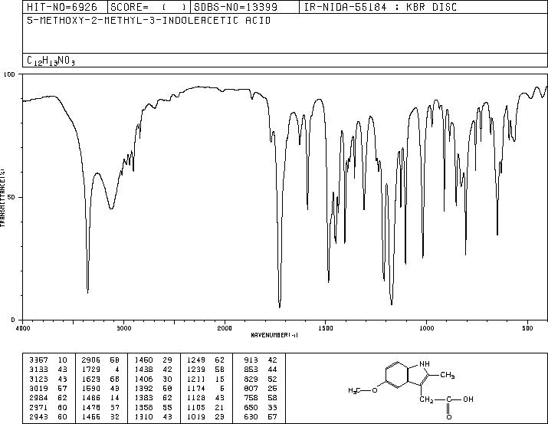Click the 1460 peak entry in table
Screen dimensions: 548x424
(x=153, y=360)
